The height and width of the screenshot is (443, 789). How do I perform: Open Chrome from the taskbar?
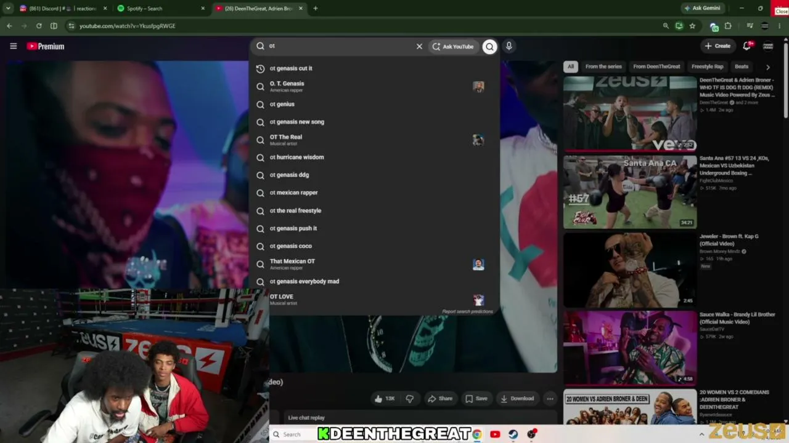pos(476,434)
